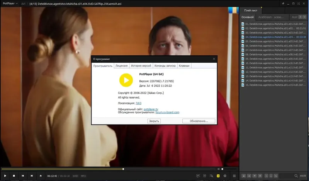Image resolution: width=309 pixels, height=181 pixels.
Task: Stop playback with the Stop button
Action: pos(14,176)
